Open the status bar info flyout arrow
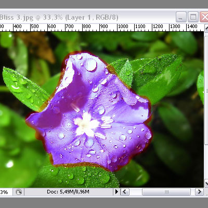 point(116,192)
